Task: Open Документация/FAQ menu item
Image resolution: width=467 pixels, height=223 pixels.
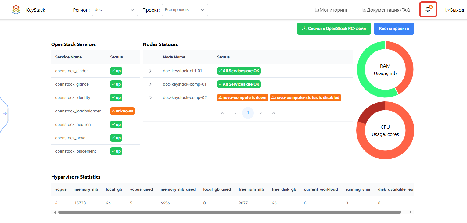Action: click(386, 10)
